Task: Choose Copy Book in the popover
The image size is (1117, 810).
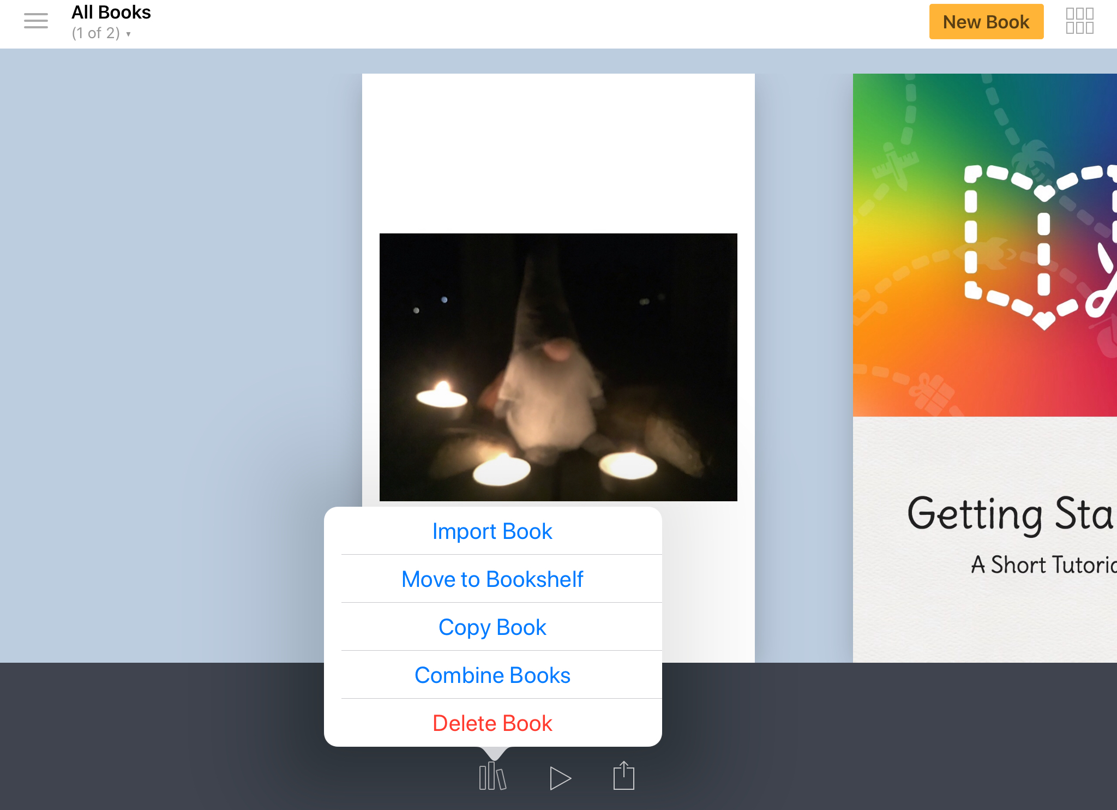Action: 493,627
